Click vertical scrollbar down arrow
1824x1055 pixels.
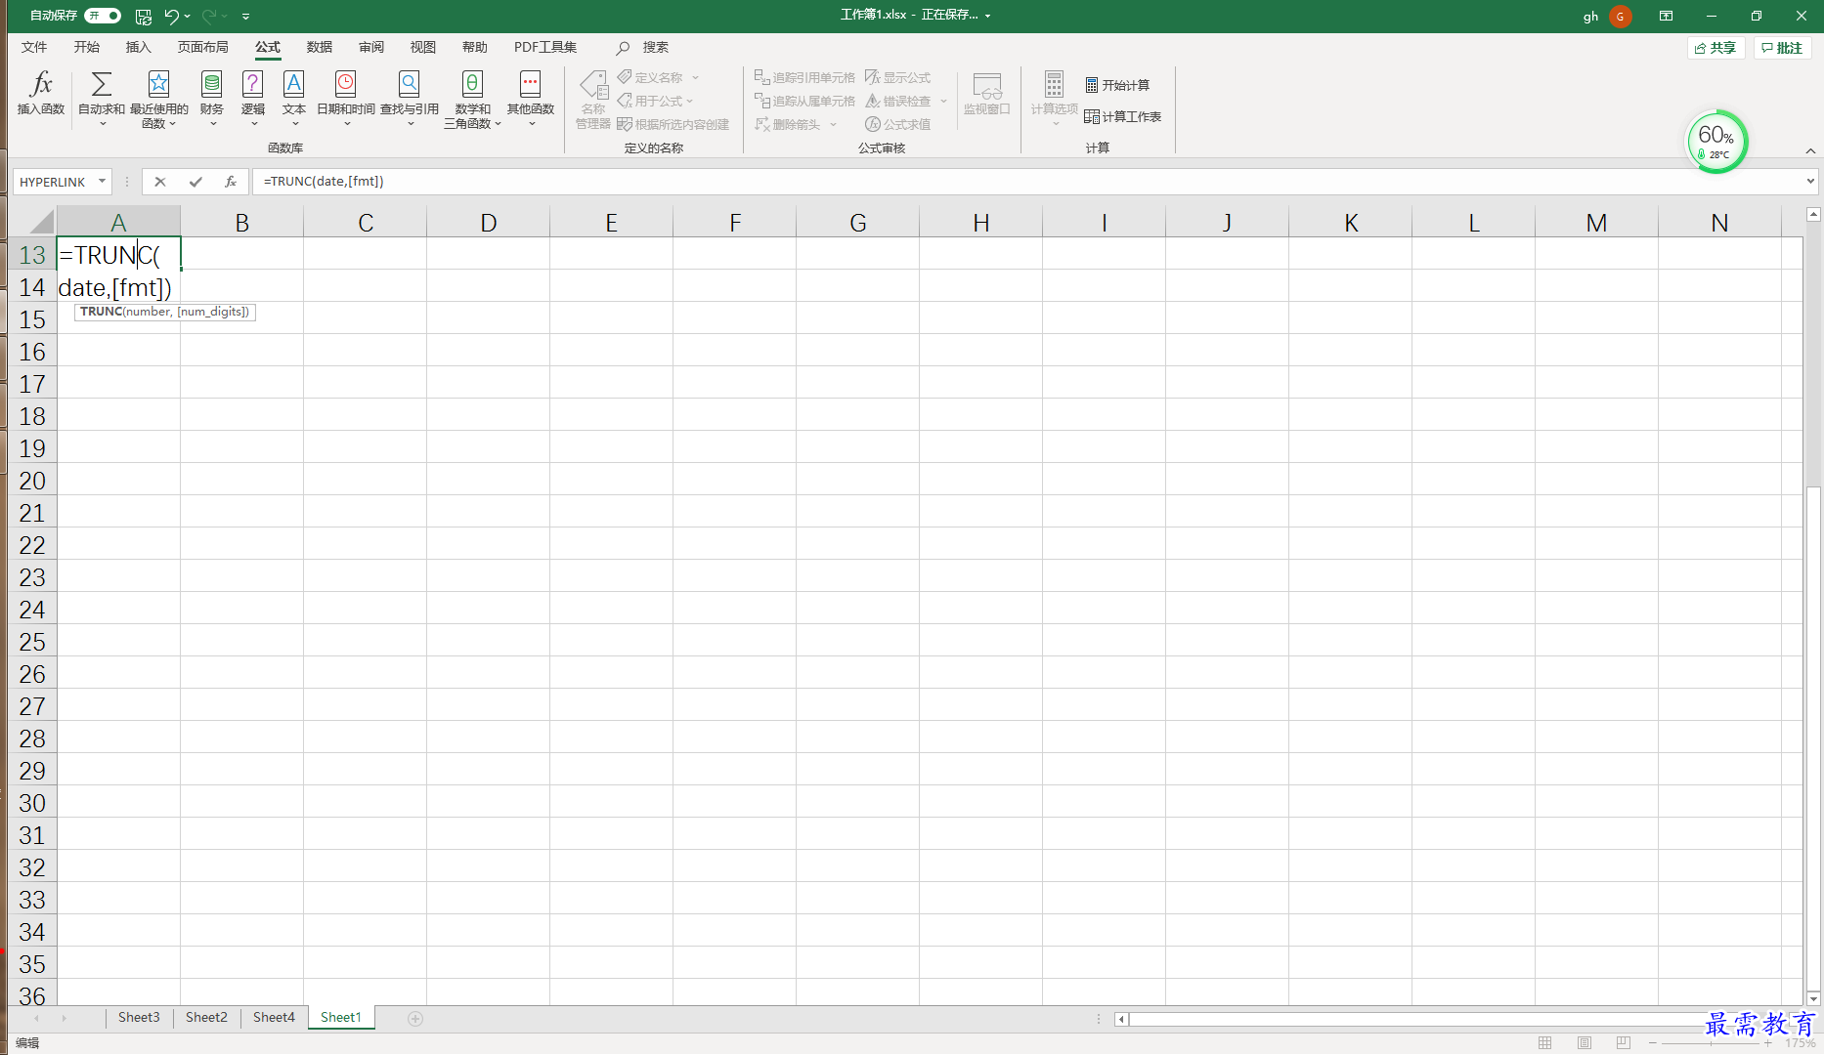[x=1814, y=998]
